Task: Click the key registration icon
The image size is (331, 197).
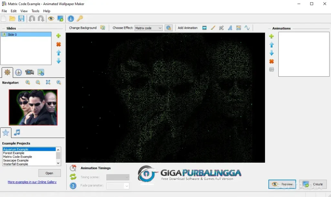Action: tap(80, 18)
